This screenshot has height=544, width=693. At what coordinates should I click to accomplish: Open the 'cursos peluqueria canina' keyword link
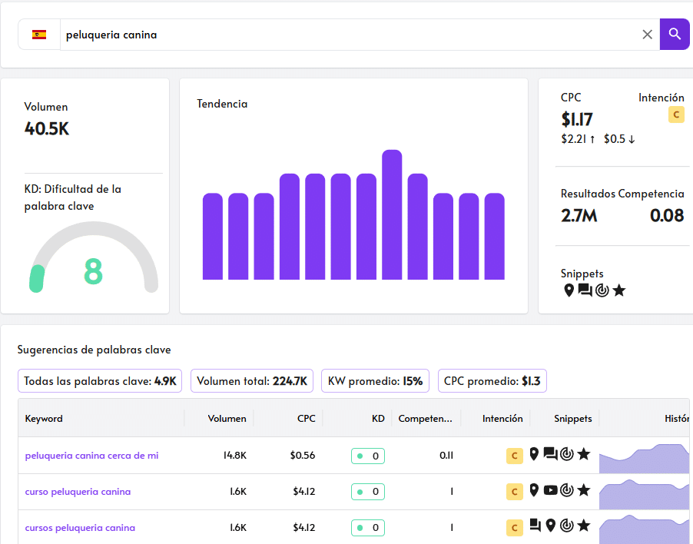point(80,528)
